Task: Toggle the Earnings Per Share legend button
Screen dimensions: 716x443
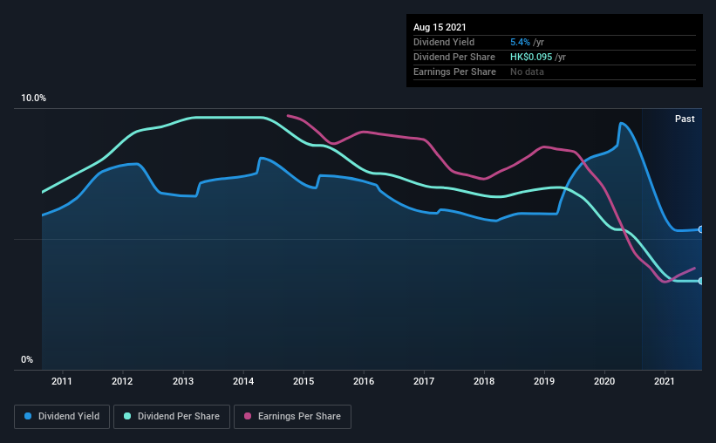Action: 292,417
